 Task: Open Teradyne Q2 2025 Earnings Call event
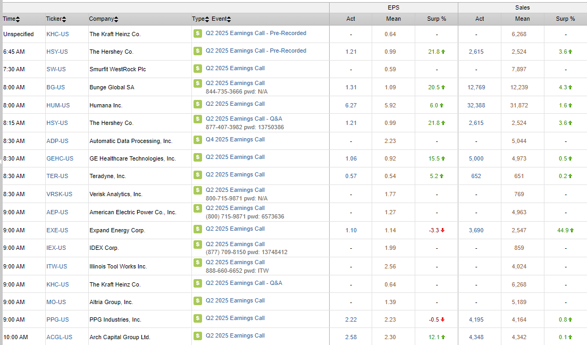[x=235, y=174]
